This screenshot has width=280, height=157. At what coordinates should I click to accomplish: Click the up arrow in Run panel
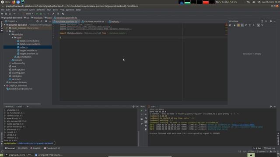coord(146,110)
